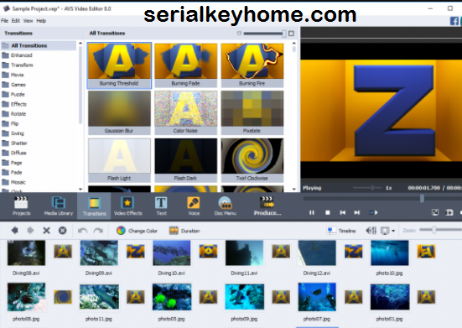The width and height of the screenshot is (462, 328).
Task: Open the Help menu
Action: [41, 21]
